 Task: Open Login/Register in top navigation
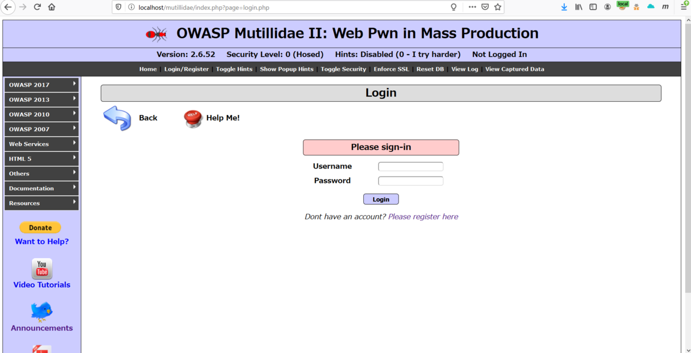coord(187,69)
